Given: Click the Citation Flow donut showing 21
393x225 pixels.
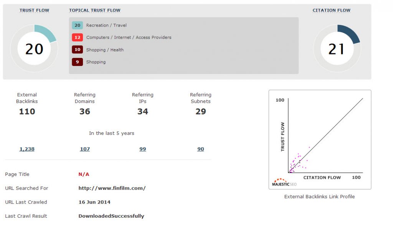Looking at the screenshot, I should click(x=337, y=49).
